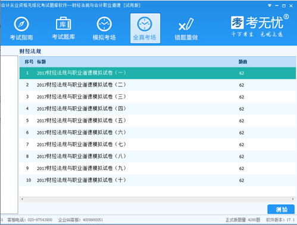The image size is (297, 225).
Task: Click the horizontal scrollbar right arrow
Action: pos(293,199)
